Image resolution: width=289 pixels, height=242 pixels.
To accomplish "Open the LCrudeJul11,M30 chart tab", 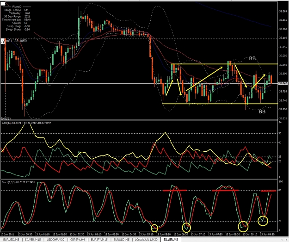I will tap(146, 239).
